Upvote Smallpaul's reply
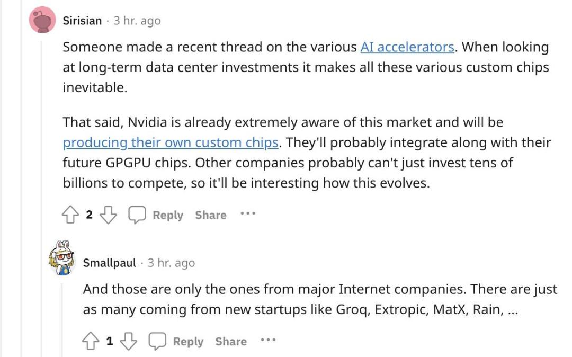 [x=91, y=341]
